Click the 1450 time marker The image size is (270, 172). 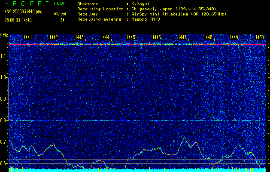pyautogui.click(x=260, y=37)
